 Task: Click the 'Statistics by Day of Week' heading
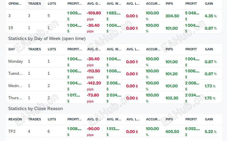tap(47, 38)
